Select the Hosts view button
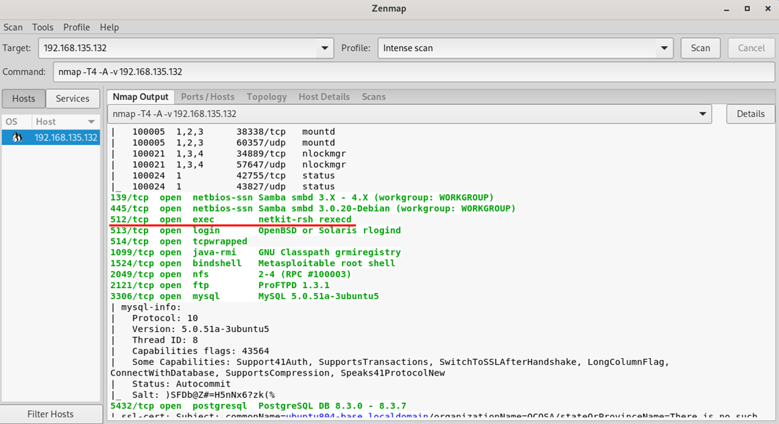Image resolution: width=779 pixels, height=424 pixels. tap(24, 98)
